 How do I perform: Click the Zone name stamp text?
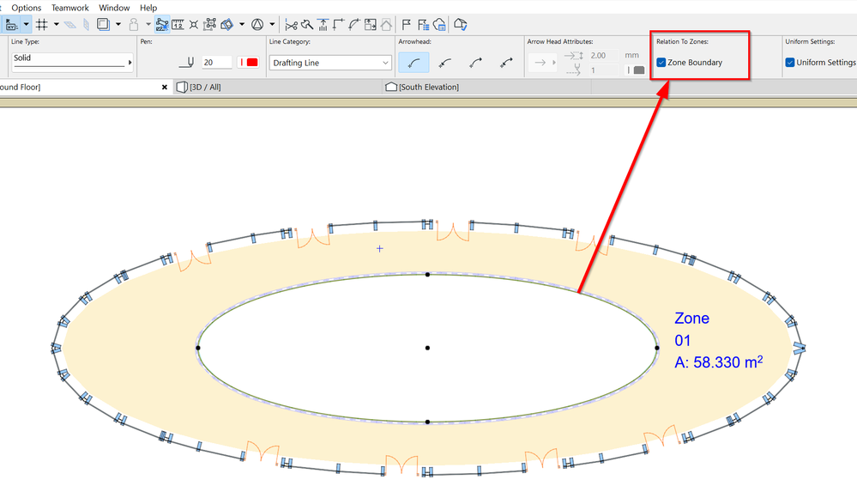click(x=692, y=318)
